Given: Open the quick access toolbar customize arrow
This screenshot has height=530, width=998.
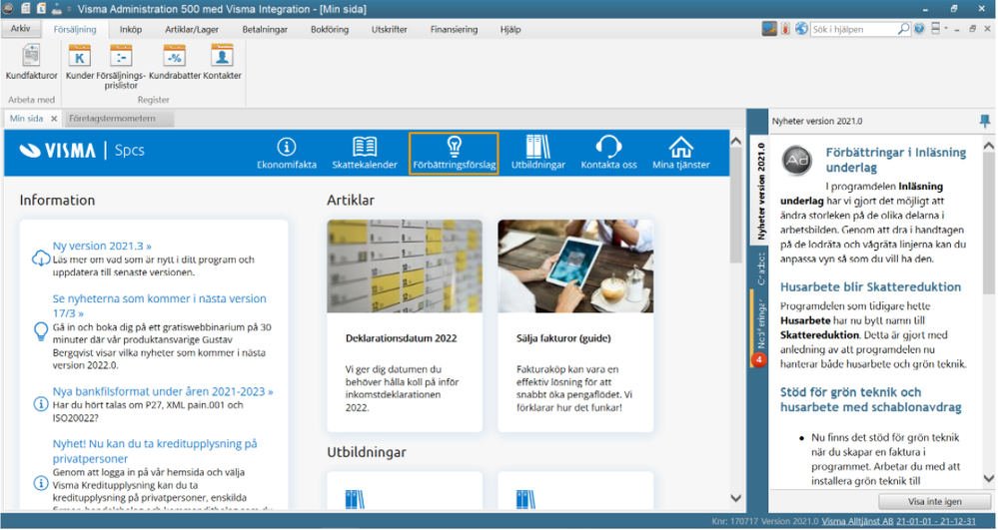Looking at the screenshot, I should tap(69, 10).
